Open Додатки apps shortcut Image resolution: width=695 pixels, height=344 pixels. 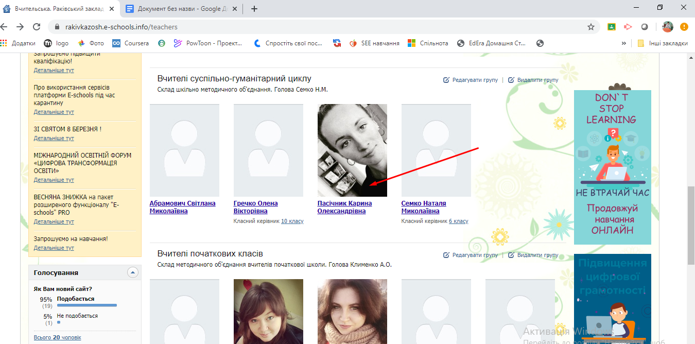coord(19,43)
